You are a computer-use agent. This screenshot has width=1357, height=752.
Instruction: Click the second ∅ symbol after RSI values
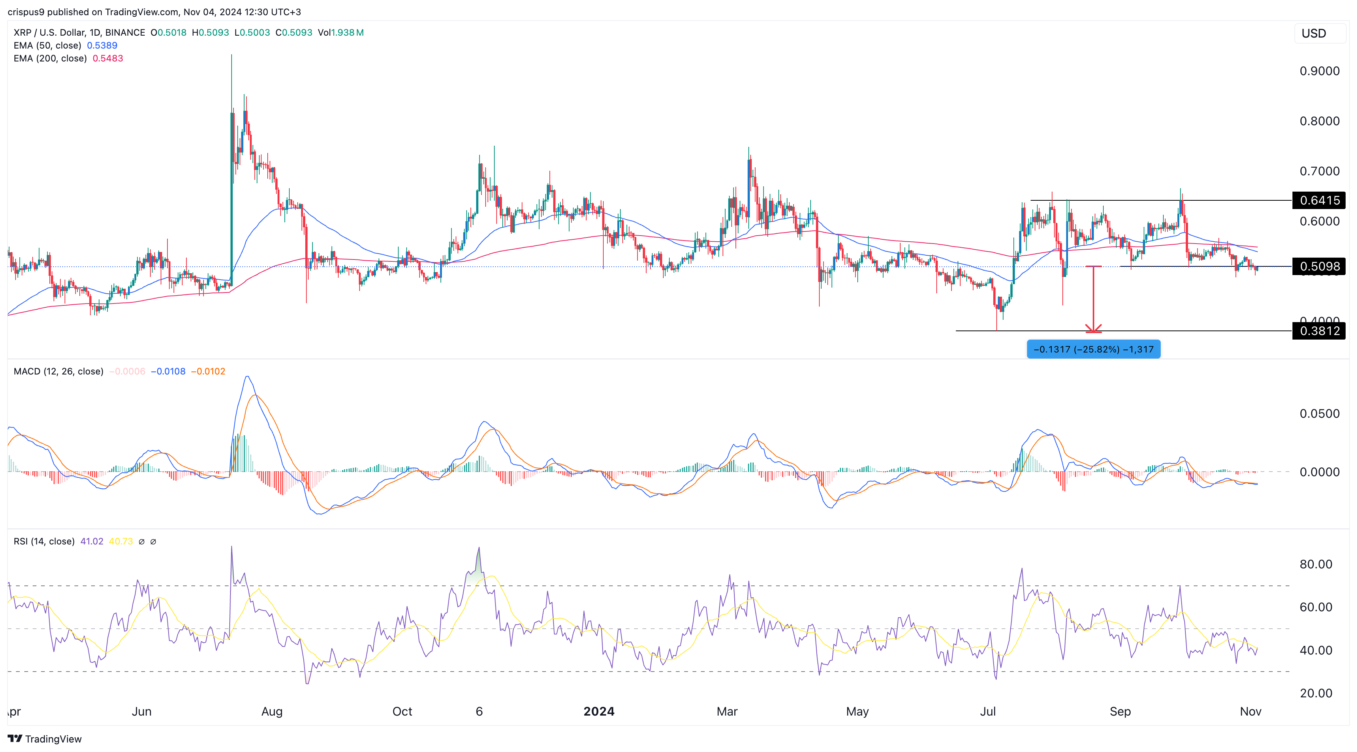click(x=153, y=541)
